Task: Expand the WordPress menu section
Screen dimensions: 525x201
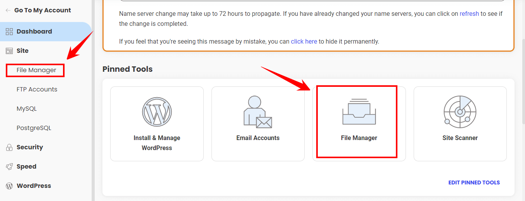Action: [34, 186]
